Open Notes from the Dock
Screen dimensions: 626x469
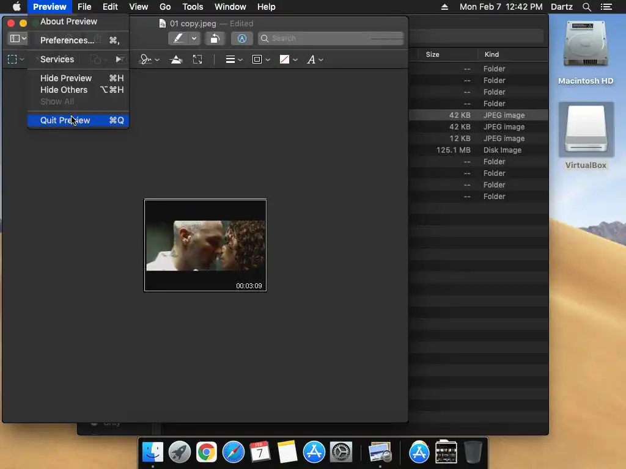coord(287,453)
